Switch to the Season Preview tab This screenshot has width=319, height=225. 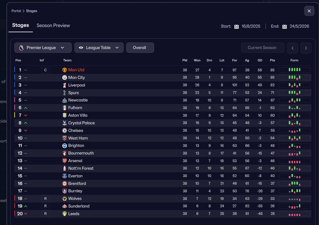pos(53,25)
